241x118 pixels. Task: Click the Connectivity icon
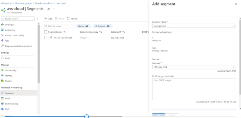coord(2,70)
